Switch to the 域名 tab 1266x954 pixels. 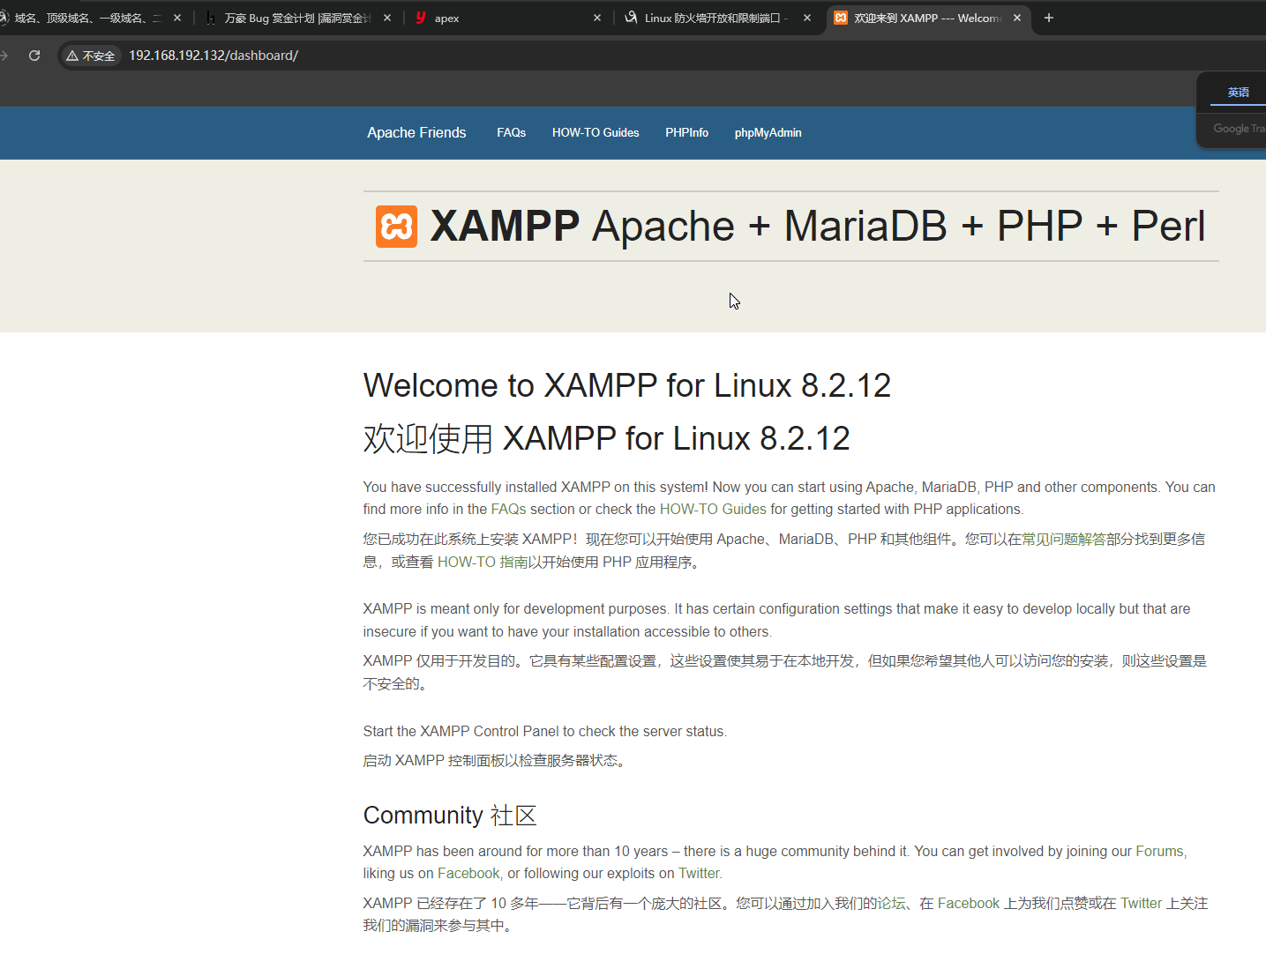point(88,18)
